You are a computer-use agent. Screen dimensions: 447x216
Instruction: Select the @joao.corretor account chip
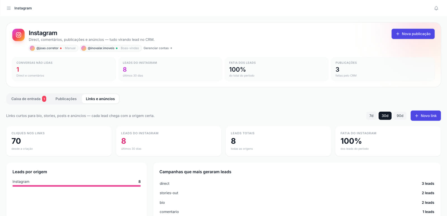(53, 48)
